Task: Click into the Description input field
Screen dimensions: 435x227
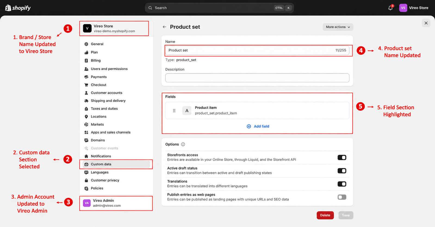Action: (x=257, y=78)
